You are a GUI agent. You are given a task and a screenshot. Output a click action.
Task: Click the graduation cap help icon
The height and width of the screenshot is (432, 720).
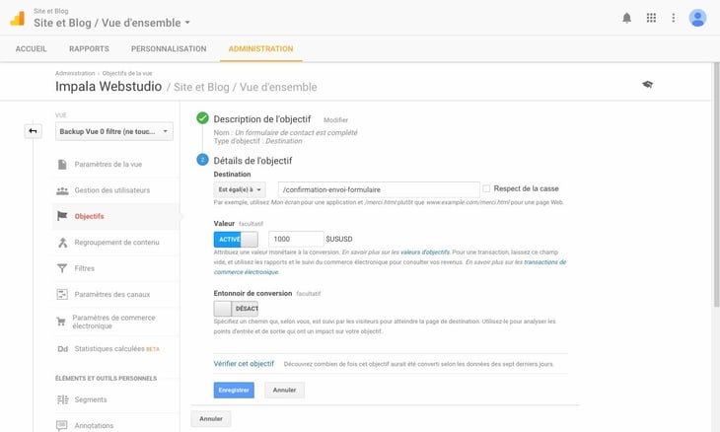click(x=647, y=85)
